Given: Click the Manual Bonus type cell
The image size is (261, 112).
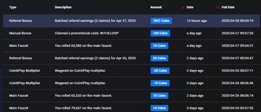Looking at the screenshot, I should click(20, 33).
